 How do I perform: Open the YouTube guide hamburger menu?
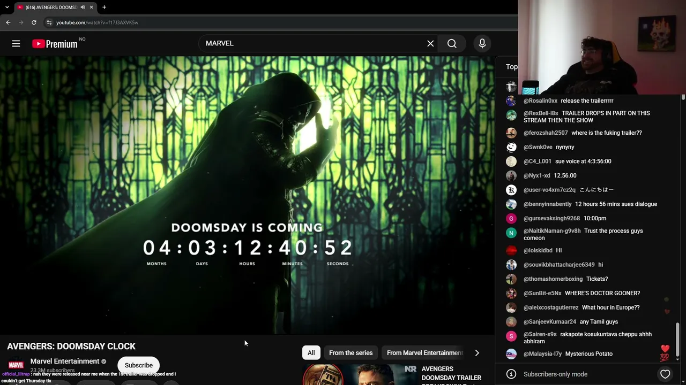point(16,44)
